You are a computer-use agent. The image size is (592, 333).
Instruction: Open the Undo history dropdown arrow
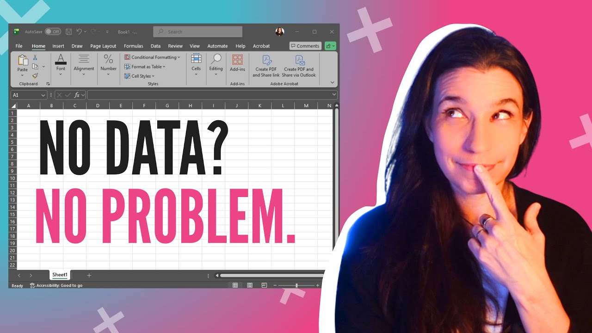(x=86, y=32)
